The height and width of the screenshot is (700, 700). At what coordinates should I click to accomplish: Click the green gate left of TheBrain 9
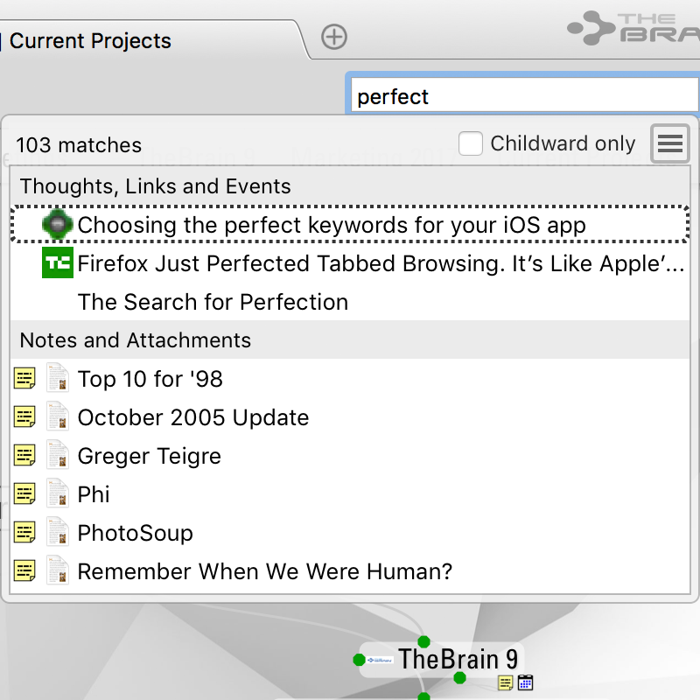point(359,660)
